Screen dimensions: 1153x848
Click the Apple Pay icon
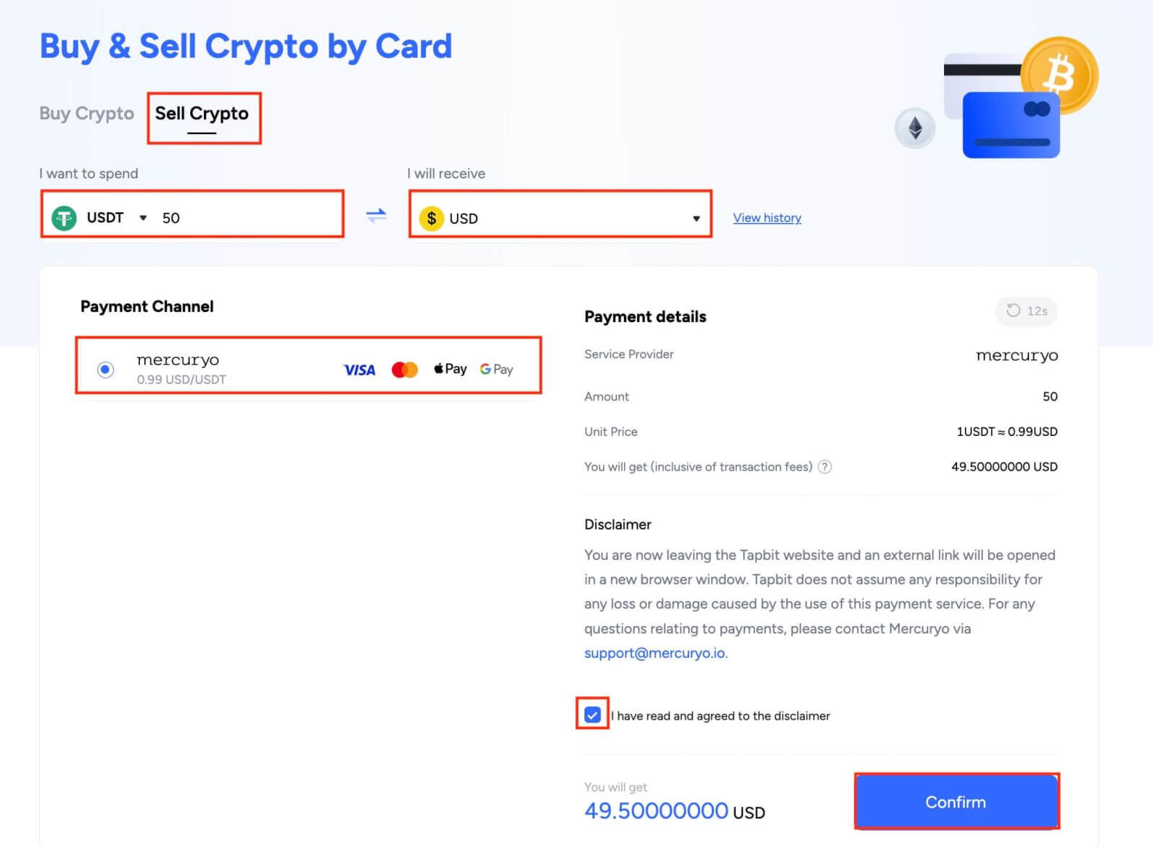click(x=449, y=369)
